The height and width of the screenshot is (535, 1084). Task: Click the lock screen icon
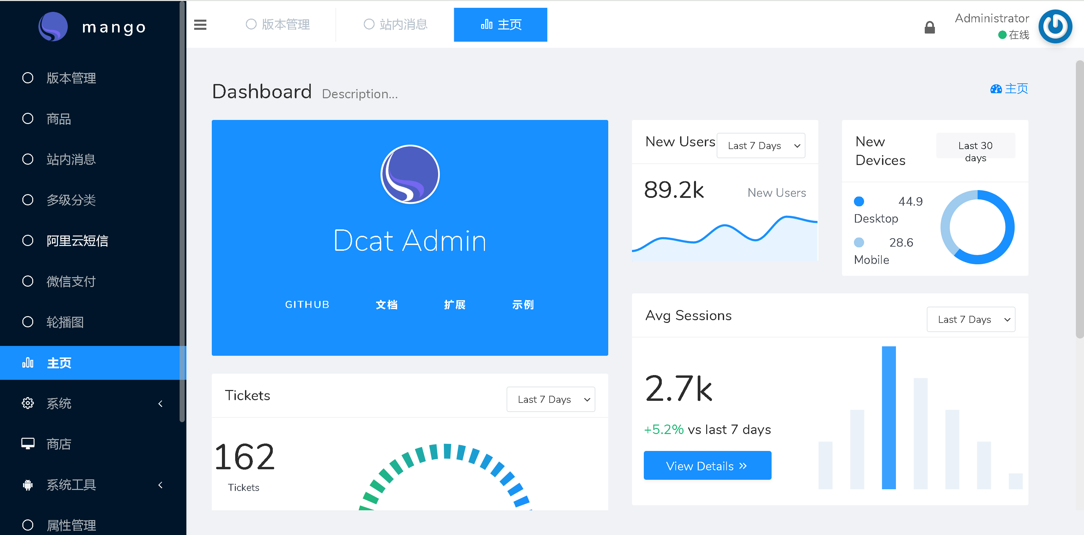pyautogui.click(x=929, y=28)
